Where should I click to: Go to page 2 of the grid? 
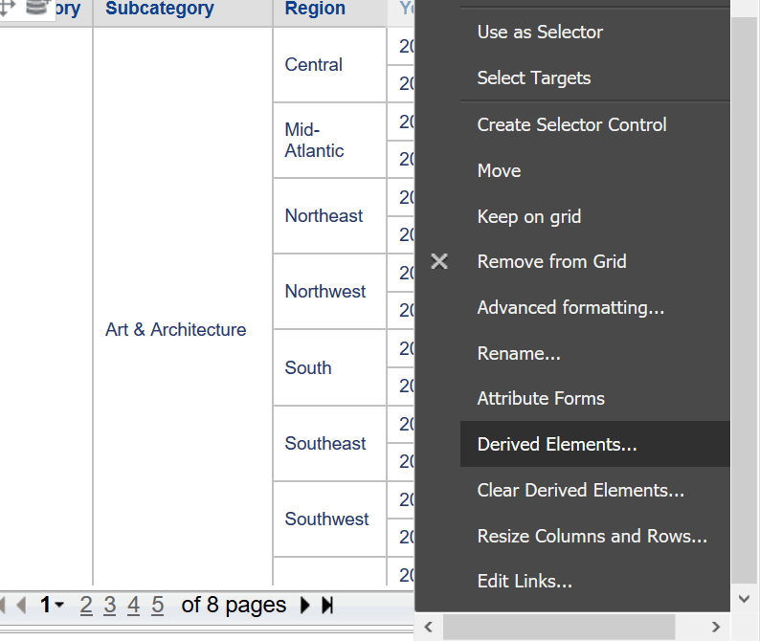coord(86,606)
